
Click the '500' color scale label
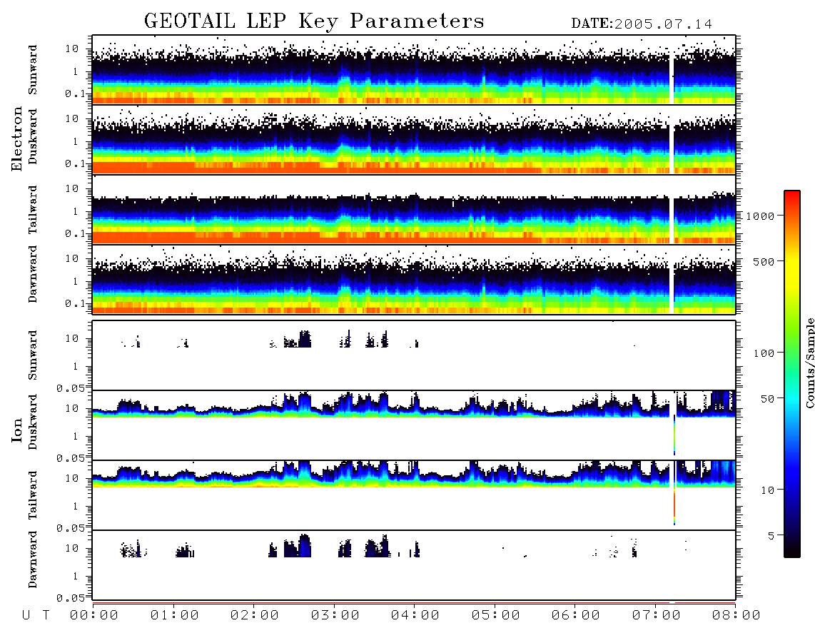point(764,261)
